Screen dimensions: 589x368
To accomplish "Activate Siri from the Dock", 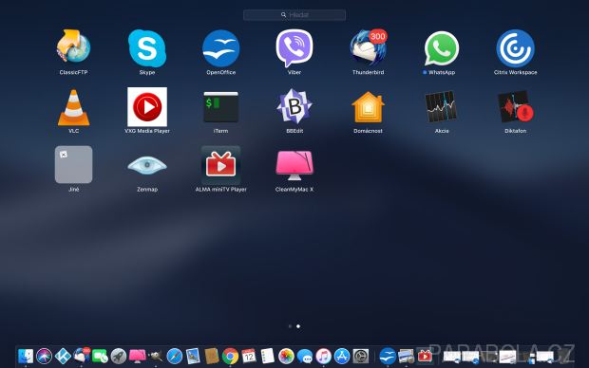I will [x=45, y=356].
